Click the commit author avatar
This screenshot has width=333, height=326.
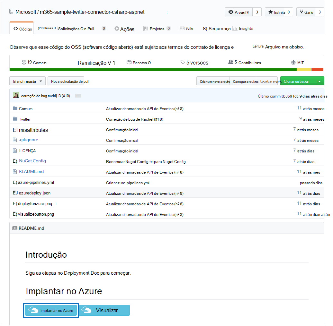click(x=16, y=95)
